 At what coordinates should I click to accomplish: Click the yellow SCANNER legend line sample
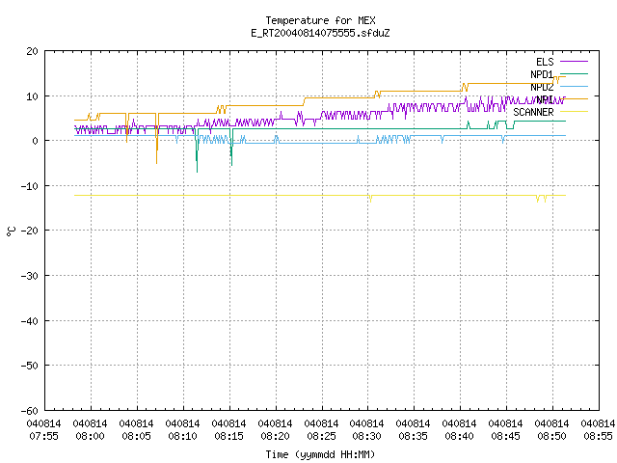coord(574,112)
